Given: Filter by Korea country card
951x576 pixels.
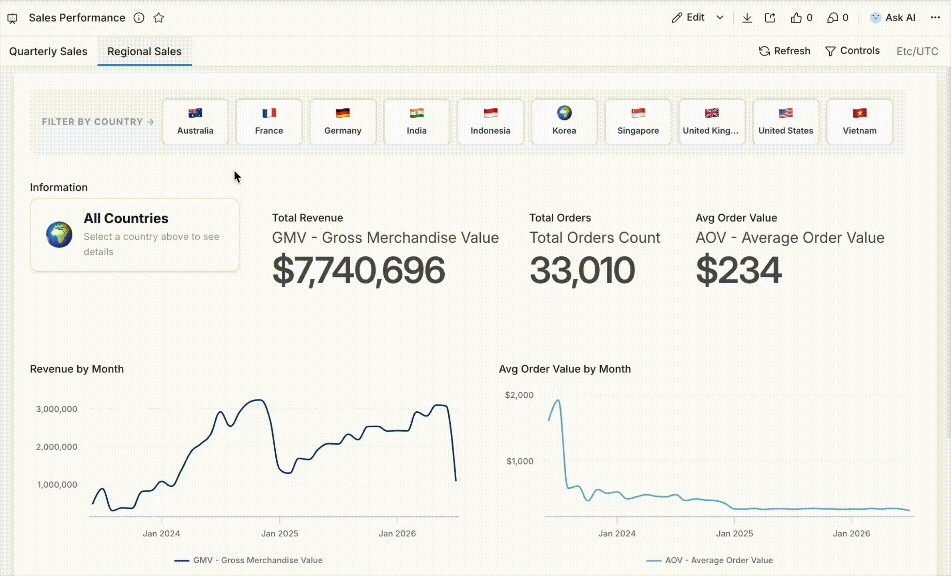Looking at the screenshot, I should click(x=564, y=122).
